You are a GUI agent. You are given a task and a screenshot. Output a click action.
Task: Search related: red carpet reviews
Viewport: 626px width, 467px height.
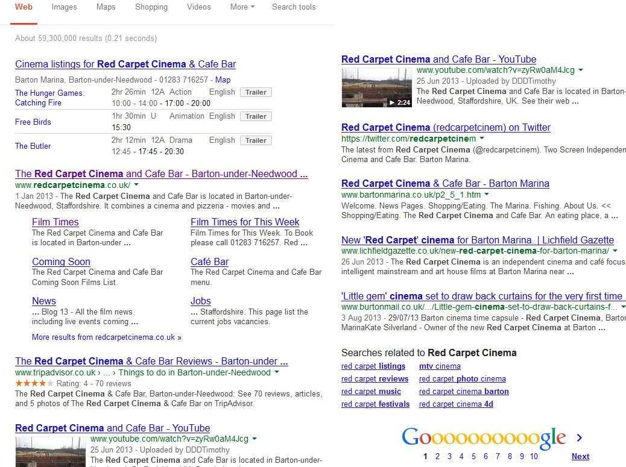375,379
